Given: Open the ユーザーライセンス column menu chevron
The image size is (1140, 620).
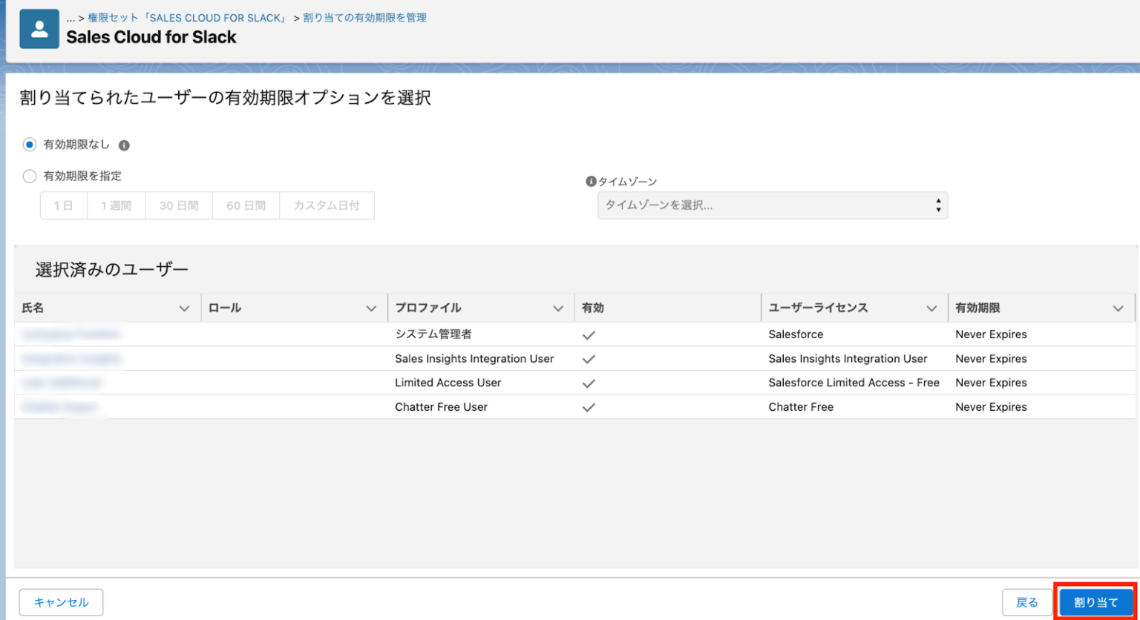Looking at the screenshot, I should [931, 309].
